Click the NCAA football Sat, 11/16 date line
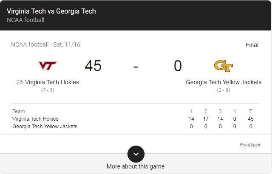272x174 pixels. pyautogui.click(x=45, y=44)
